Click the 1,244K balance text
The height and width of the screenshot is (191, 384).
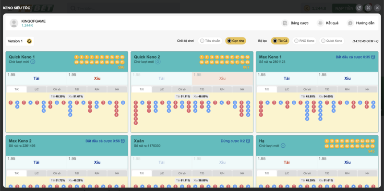click(27, 25)
